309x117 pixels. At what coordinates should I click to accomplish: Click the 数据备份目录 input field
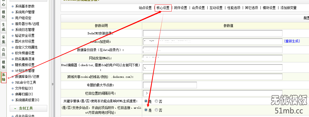click(x=212, y=50)
